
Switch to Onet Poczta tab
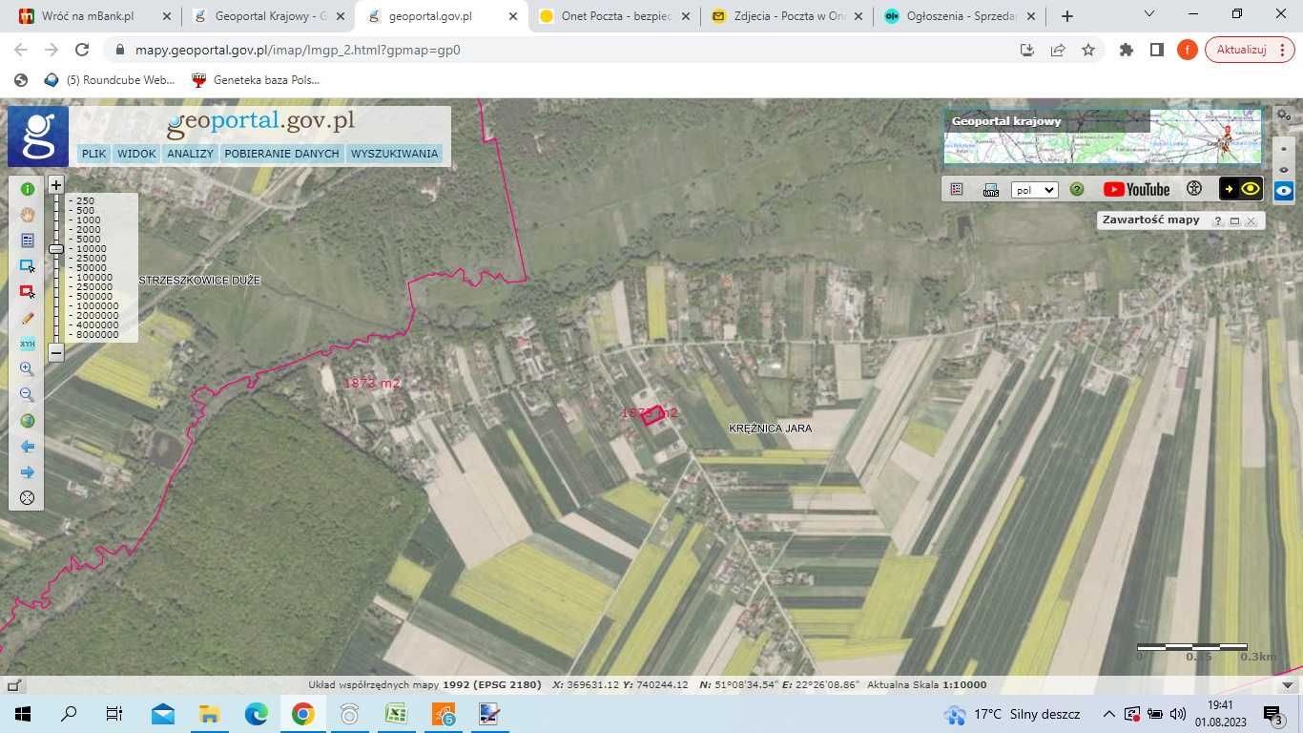(612, 16)
